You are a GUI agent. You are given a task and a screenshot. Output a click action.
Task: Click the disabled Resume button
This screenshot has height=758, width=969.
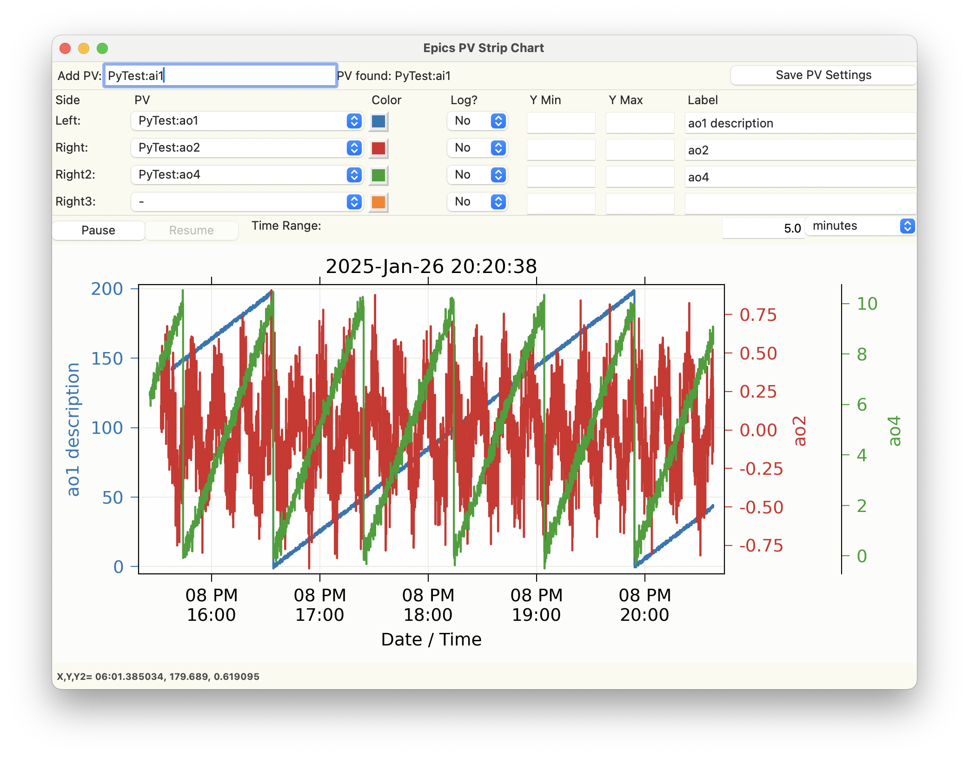tap(192, 230)
